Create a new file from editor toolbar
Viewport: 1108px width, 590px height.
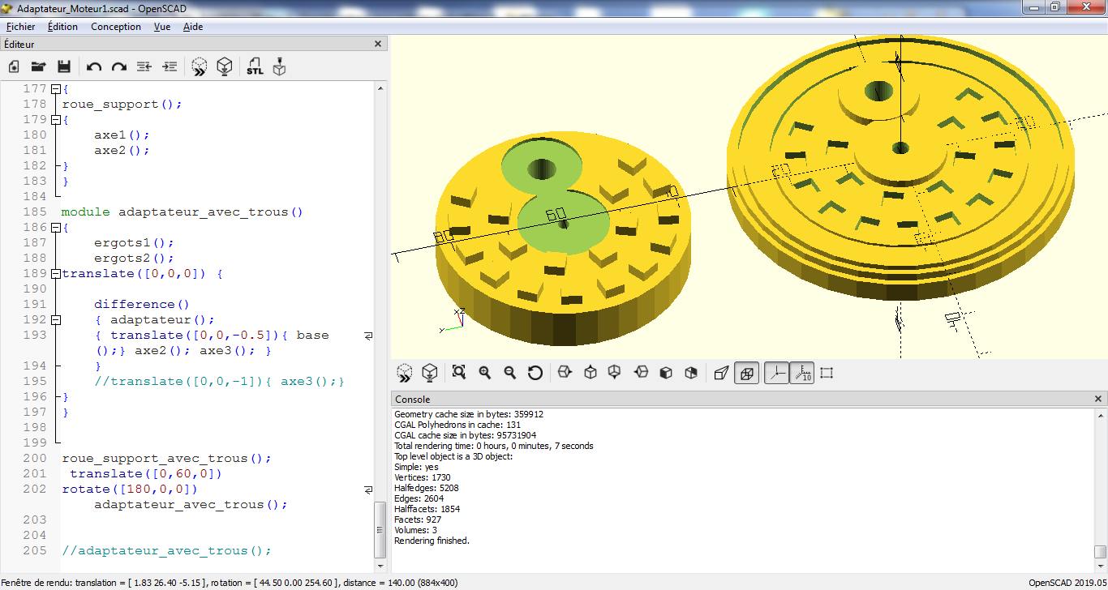(x=14, y=66)
